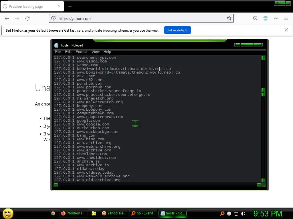This screenshot has width=293, height=219.
Task: Click the line "127.0.0.1 www.computernewb.com"
Action: coord(88,117)
